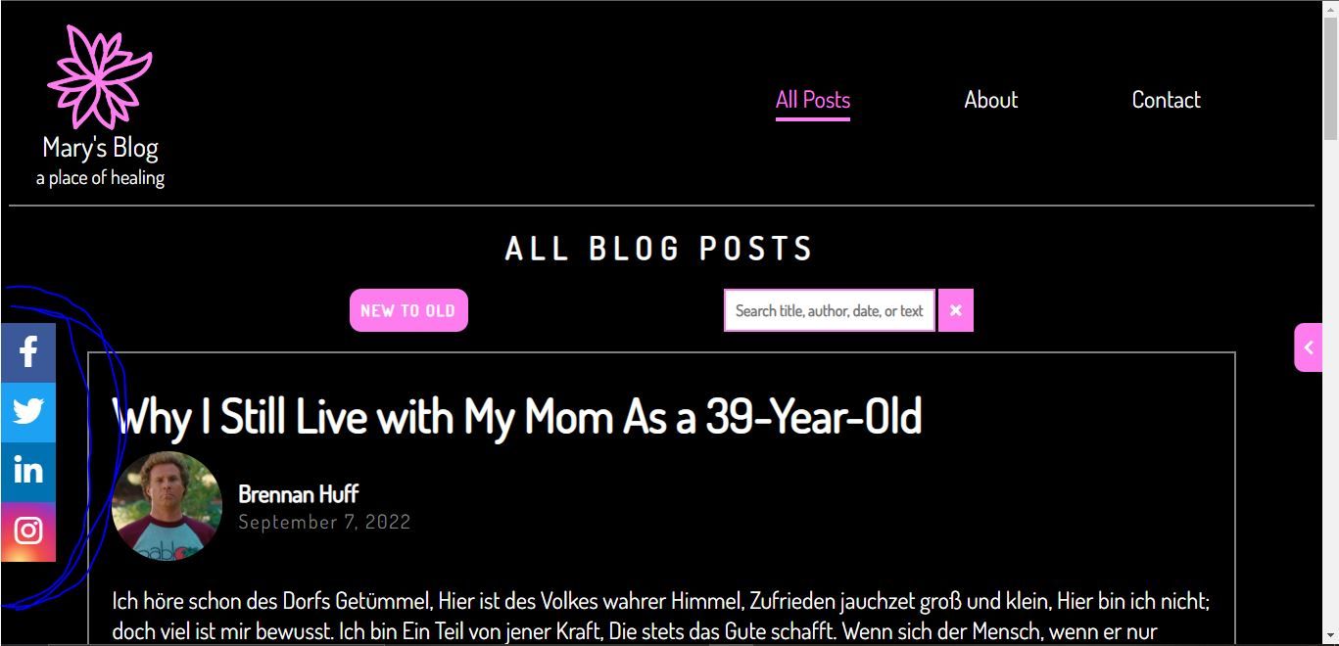Click the vertical page scrollbar

[x=1330, y=323]
